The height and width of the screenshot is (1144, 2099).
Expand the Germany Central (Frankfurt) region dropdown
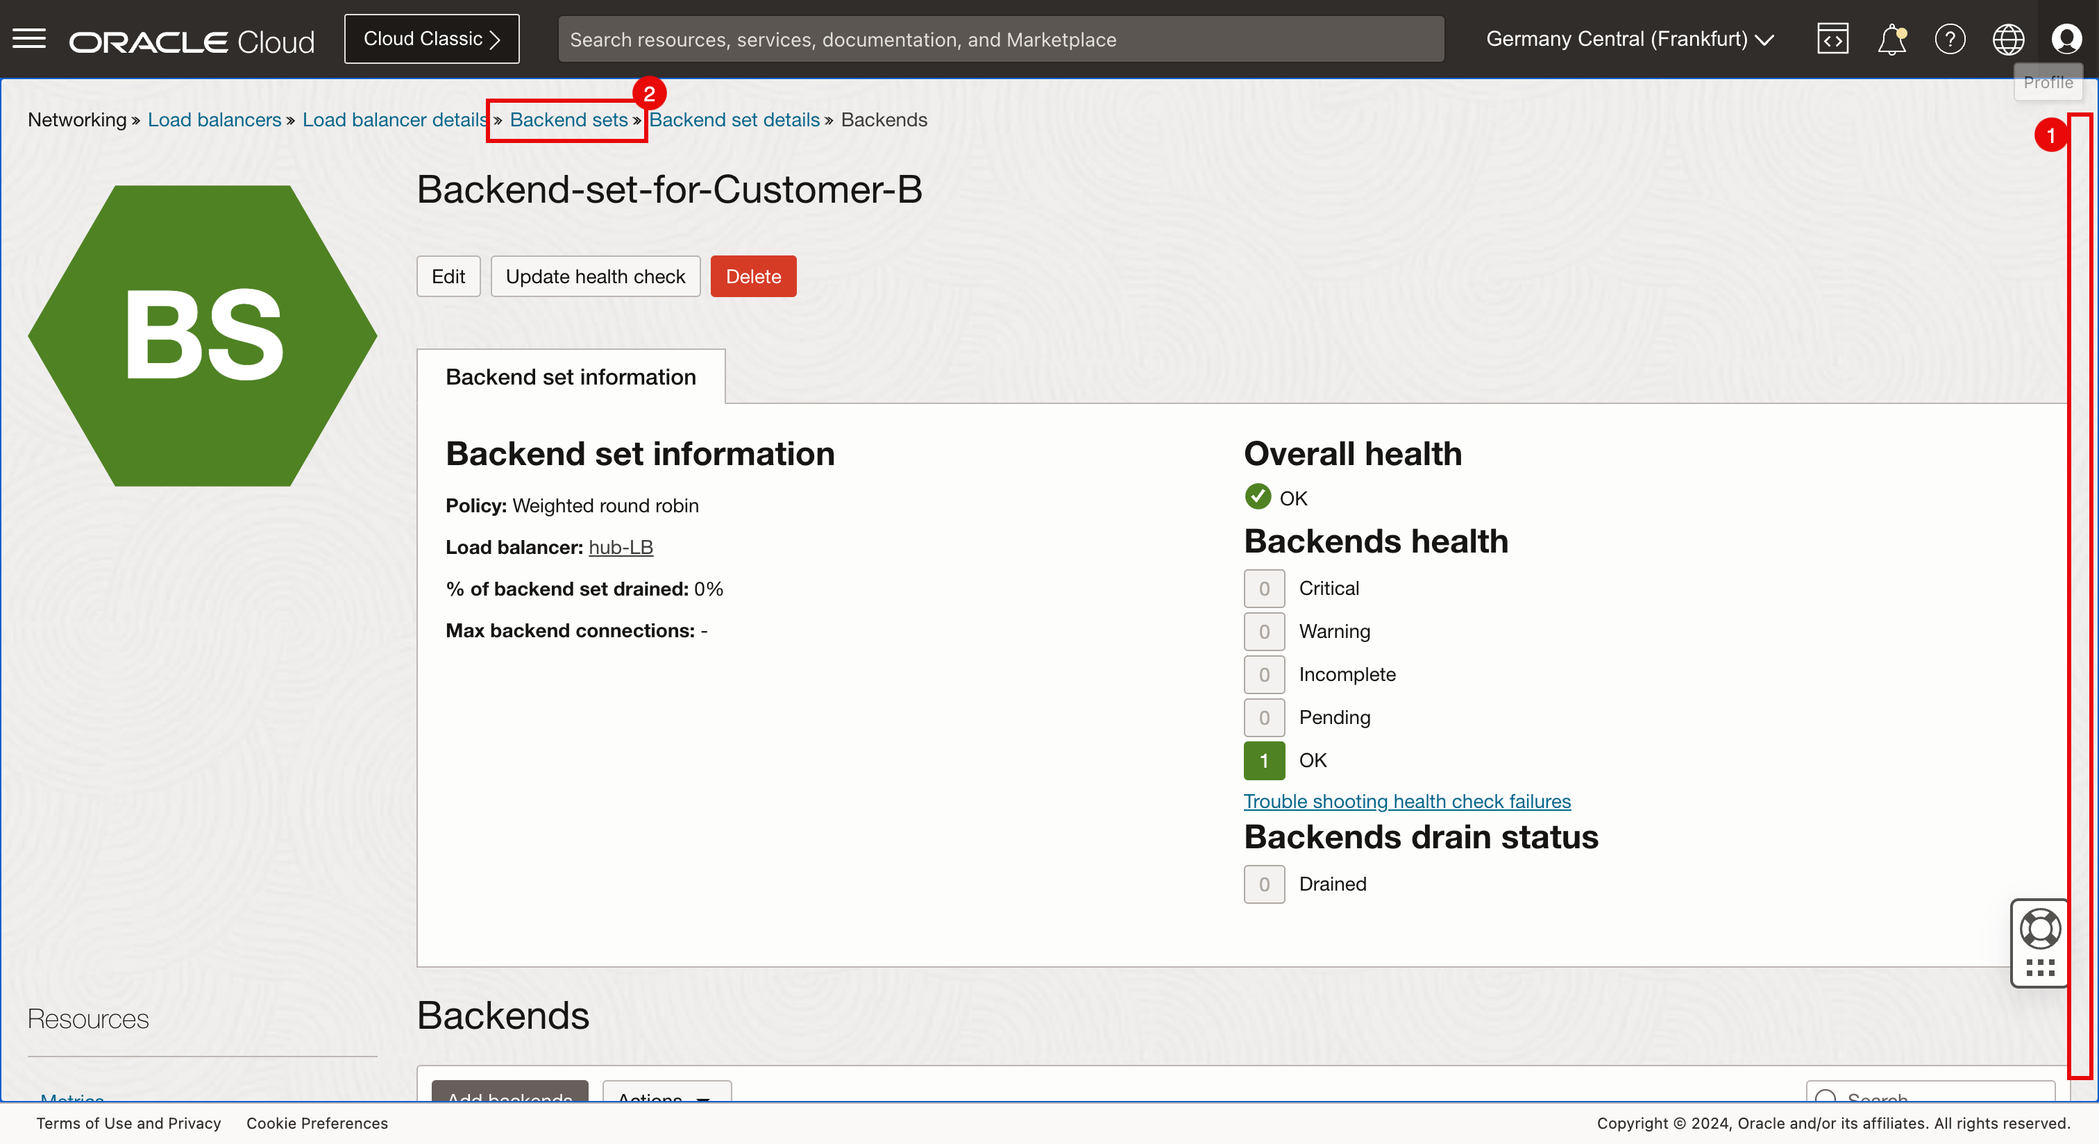1630,39
